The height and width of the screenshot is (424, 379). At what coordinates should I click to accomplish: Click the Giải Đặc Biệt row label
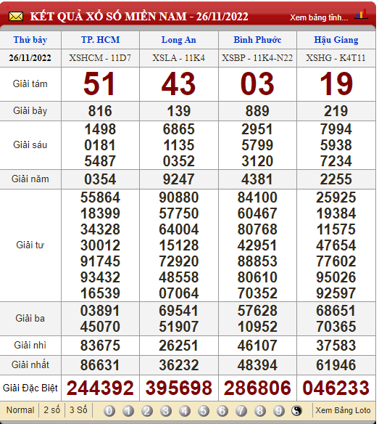(30, 388)
